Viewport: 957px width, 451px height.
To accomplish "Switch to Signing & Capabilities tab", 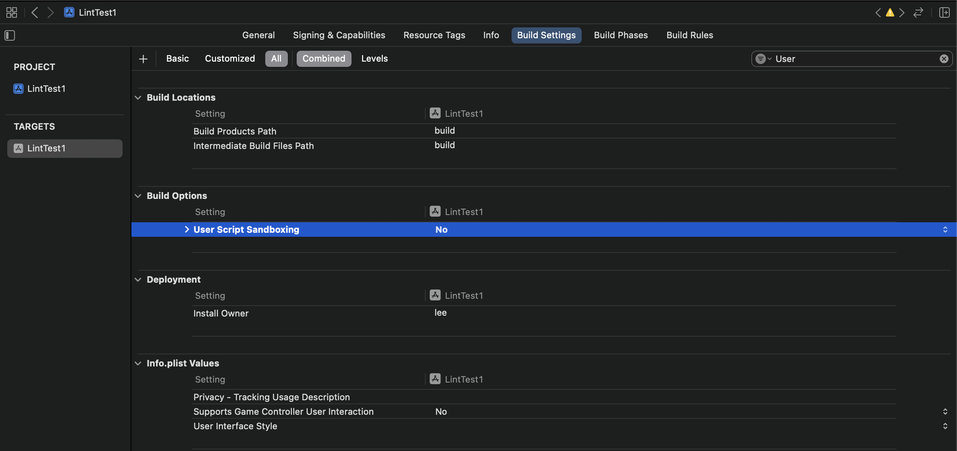I will (339, 35).
